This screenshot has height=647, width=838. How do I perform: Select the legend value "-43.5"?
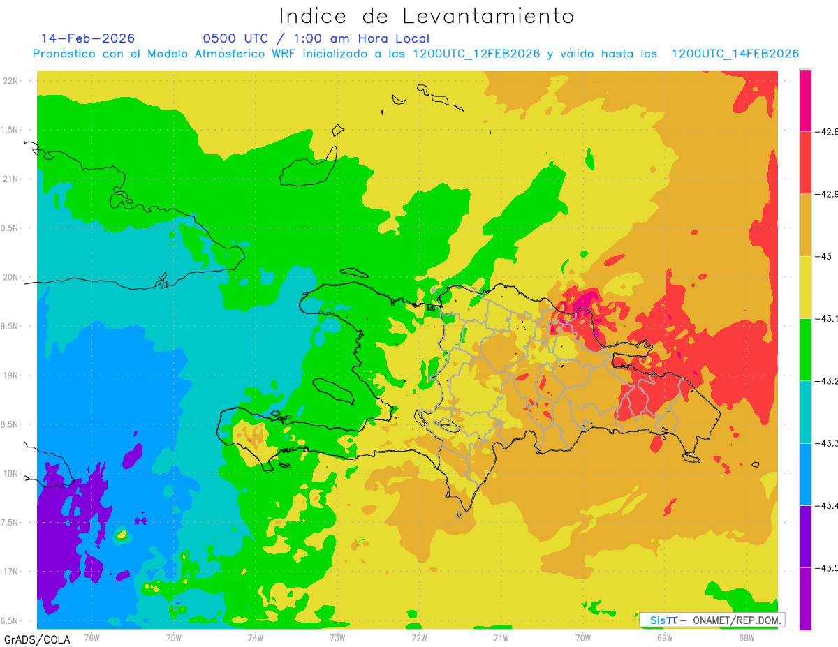coord(826,568)
